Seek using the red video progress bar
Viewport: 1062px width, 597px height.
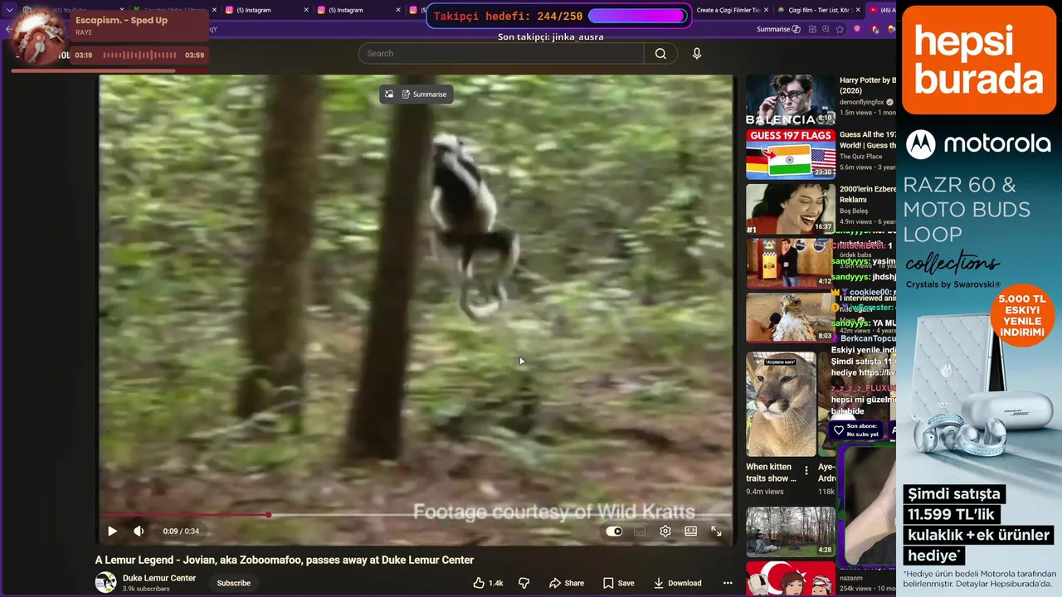415,515
